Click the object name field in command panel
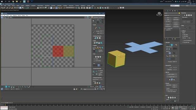This screenshot has height=110, width=196. click(x=171, y=13)
